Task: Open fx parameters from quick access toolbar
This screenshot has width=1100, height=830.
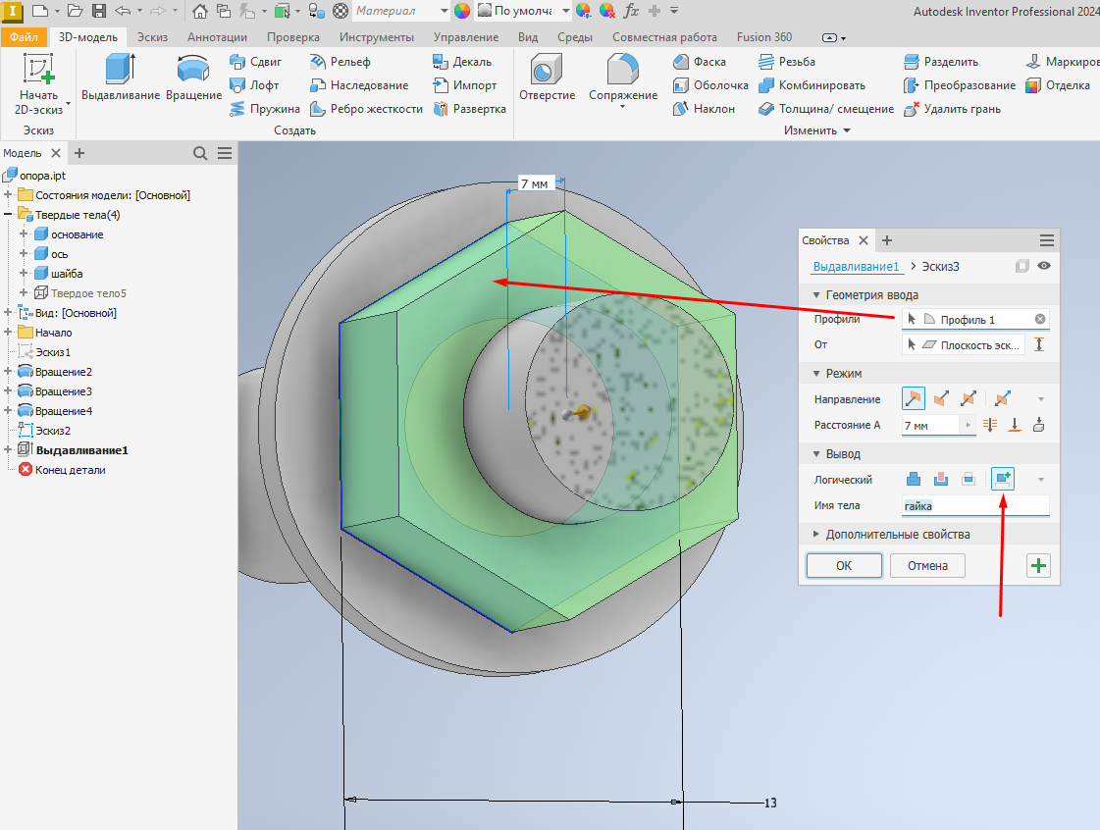Action: (631, 11)
